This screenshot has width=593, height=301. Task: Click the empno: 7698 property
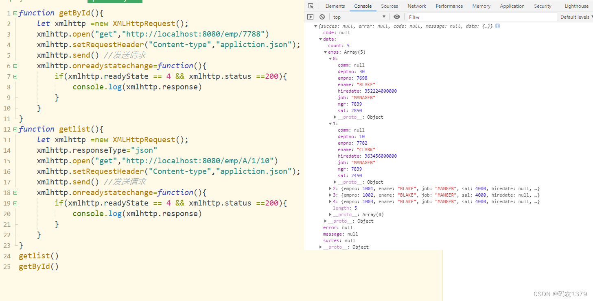pos(352,78)
